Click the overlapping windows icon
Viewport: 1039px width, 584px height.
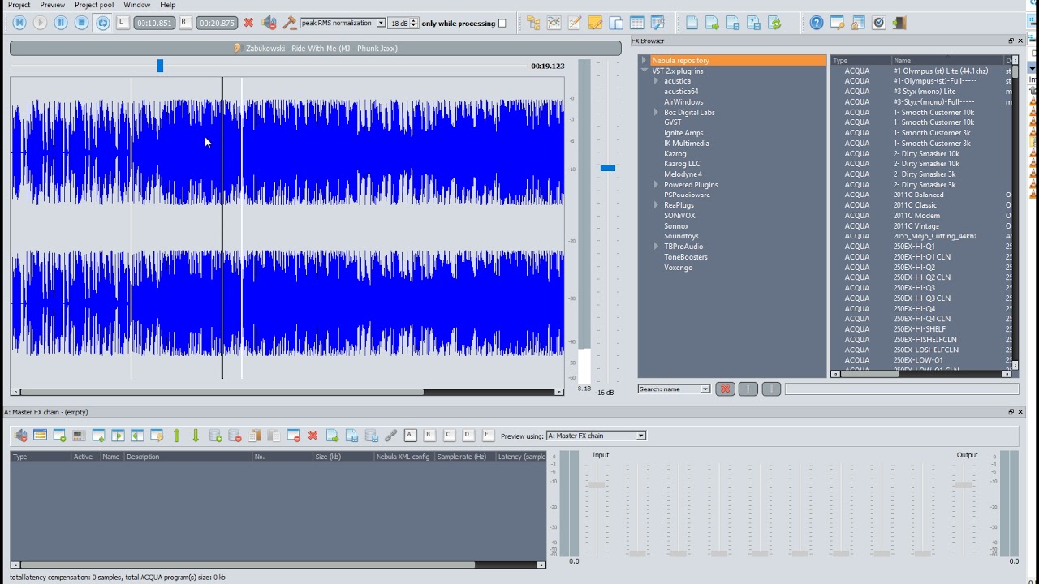click(x=616, y=23)
